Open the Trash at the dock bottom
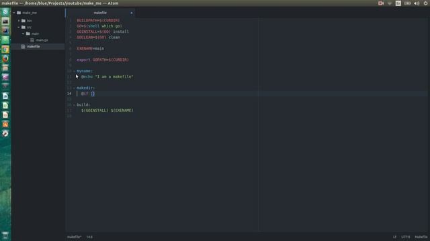Viewport: 430px width, 241px height. 5,235
